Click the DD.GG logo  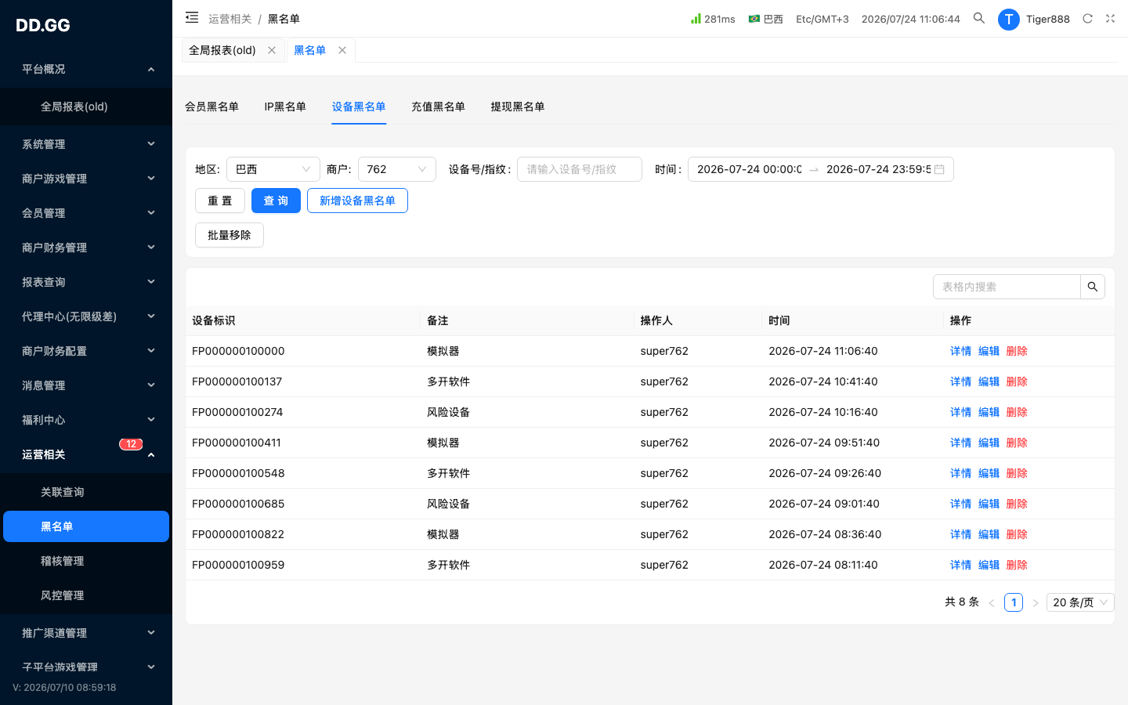43,25
